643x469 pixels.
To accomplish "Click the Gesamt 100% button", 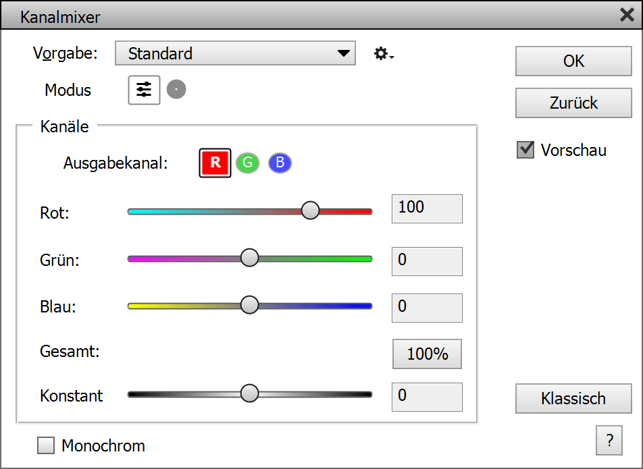I will pos(427,354).
